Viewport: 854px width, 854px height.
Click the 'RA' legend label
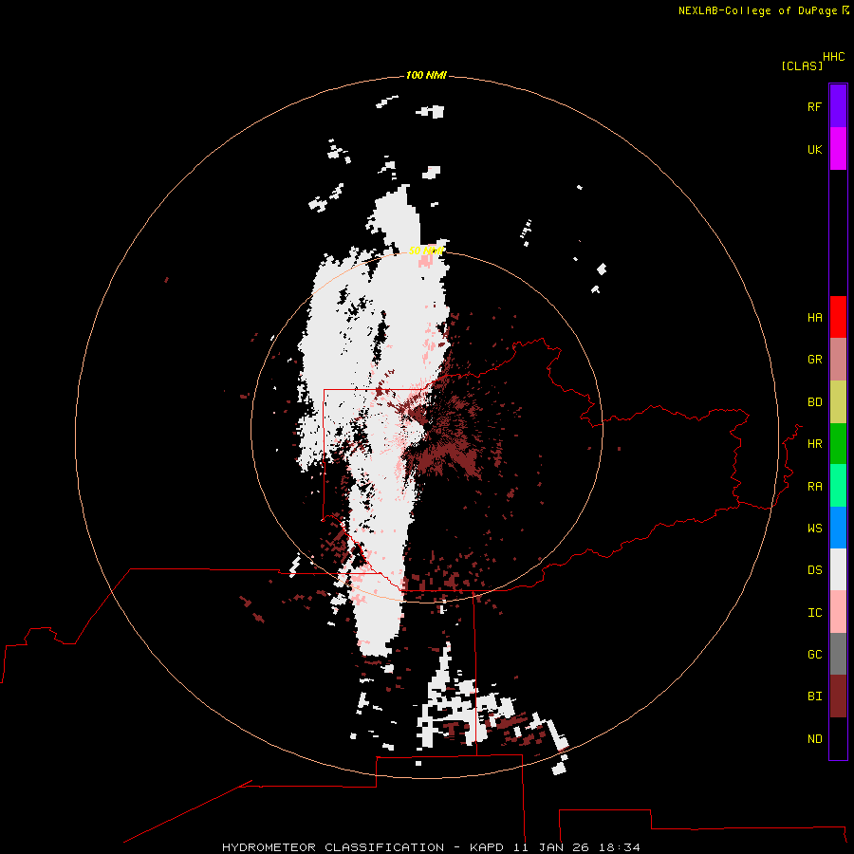(814, 487)
